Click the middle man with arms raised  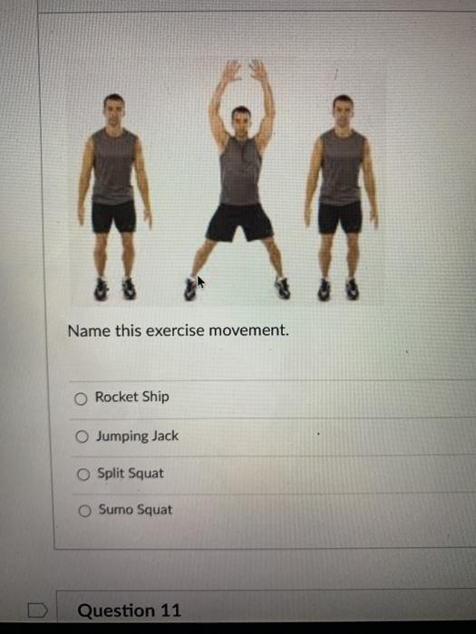pos(239,179)
